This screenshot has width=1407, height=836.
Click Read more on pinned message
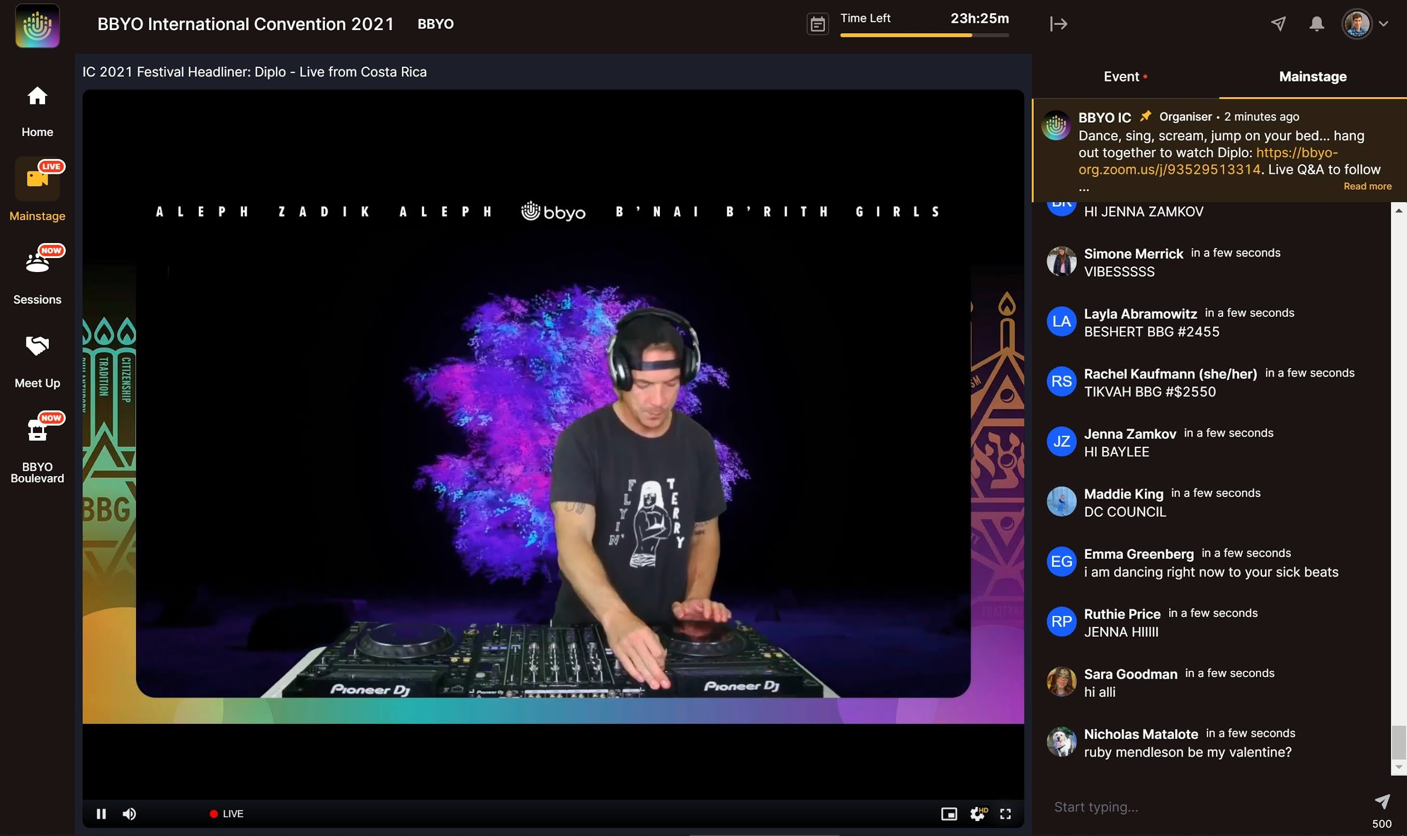(x=1367, y=186)
